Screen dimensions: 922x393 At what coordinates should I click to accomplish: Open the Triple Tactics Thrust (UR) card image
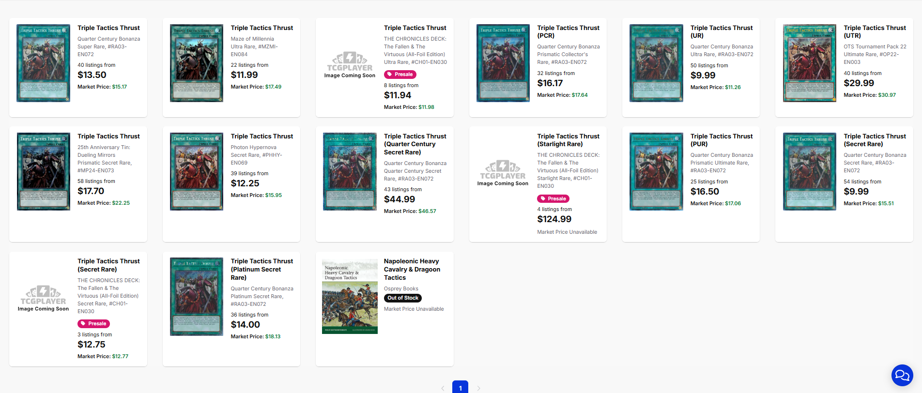pos(656,63)
